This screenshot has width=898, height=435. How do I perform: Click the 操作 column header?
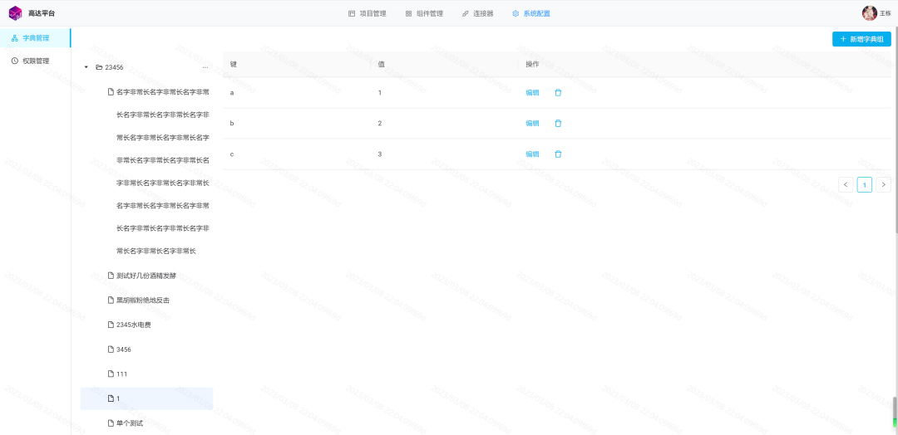[x=704, y=64]
